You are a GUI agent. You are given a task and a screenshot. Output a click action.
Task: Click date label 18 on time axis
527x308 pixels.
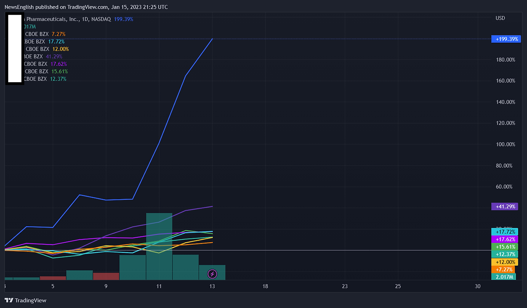pos(265,286)
